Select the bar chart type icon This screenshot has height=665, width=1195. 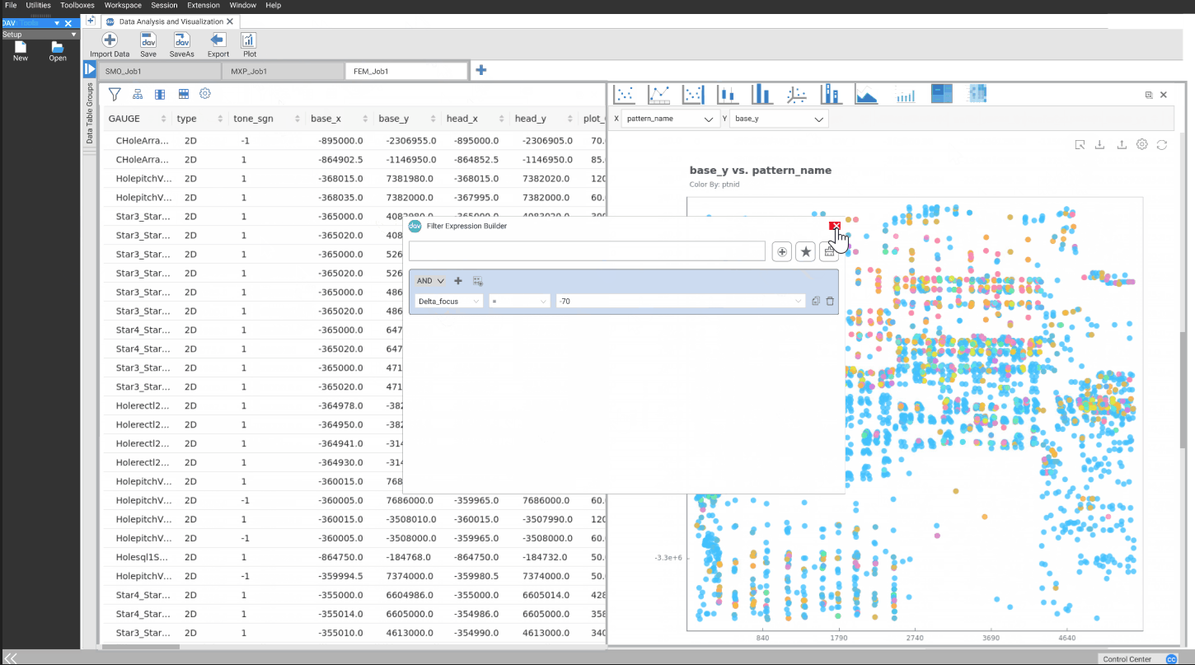[762, 95]
